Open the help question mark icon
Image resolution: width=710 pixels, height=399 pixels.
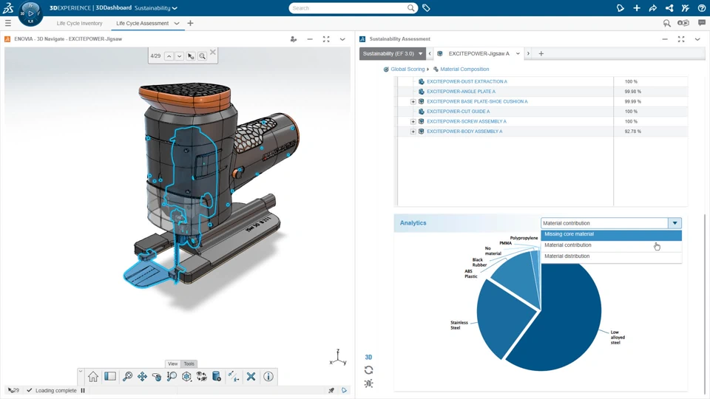point(702,8)
